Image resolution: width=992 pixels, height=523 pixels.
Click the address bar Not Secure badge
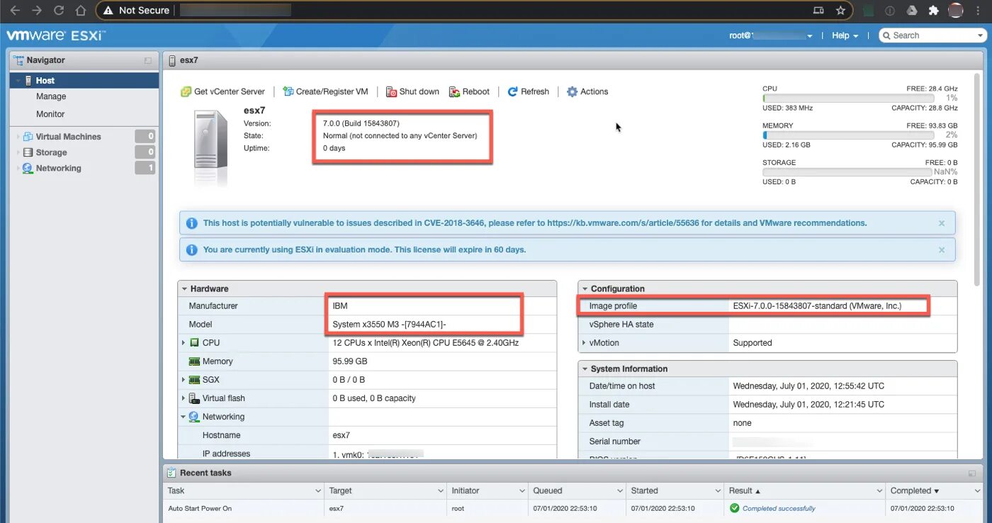pyautogui.click(x=136, y=11)
